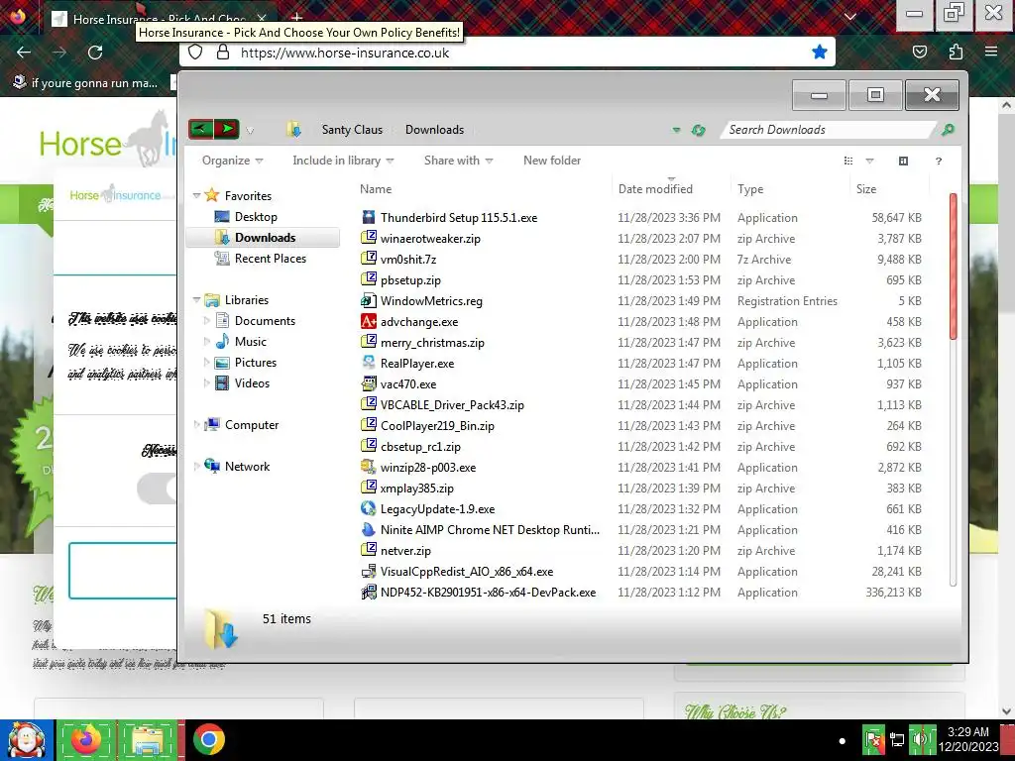
Task: Open the Share with menu
Action: tap(458, 161)
